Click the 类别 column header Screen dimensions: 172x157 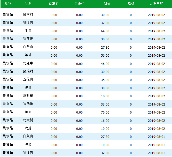(8, 4)
